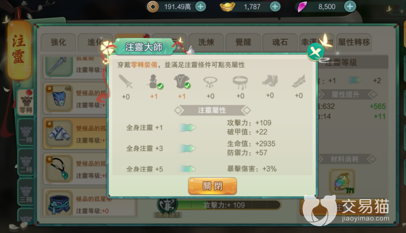Open the 洗煉 tab

[206, 42]
